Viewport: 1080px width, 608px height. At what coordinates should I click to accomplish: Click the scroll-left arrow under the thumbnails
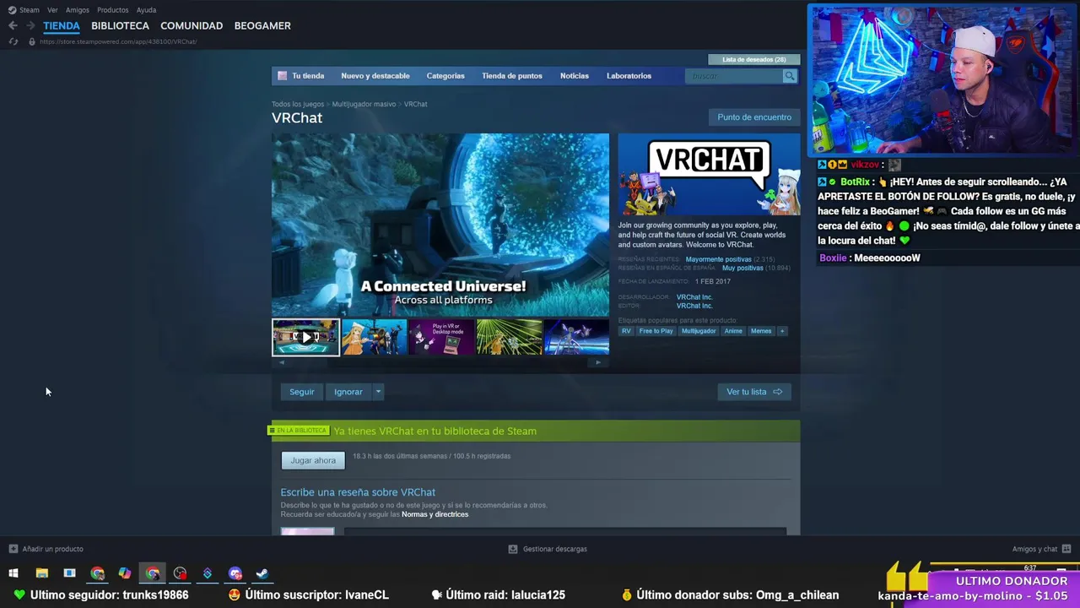point(282,362)
